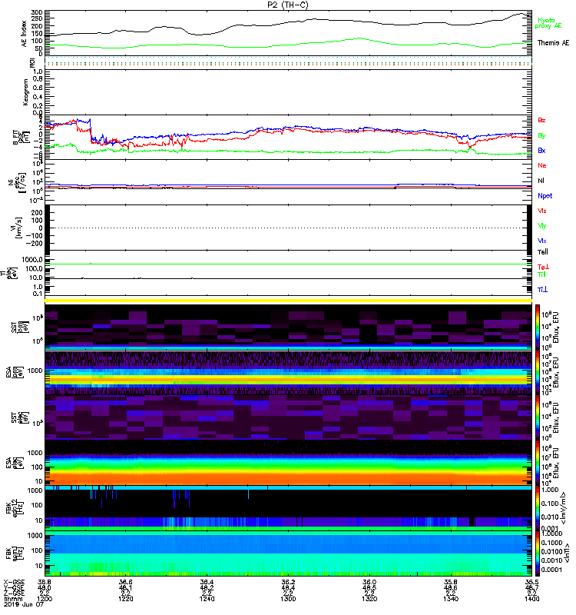Click the X-GSE value "35.5"
The height and width of the screenshot is (615, 576).
tap(531, 582)
